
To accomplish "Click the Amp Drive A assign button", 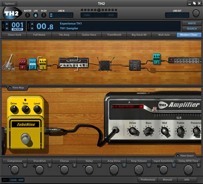I will point(124,166).
